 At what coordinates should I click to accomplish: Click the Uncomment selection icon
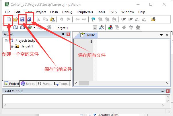(144, 19)
